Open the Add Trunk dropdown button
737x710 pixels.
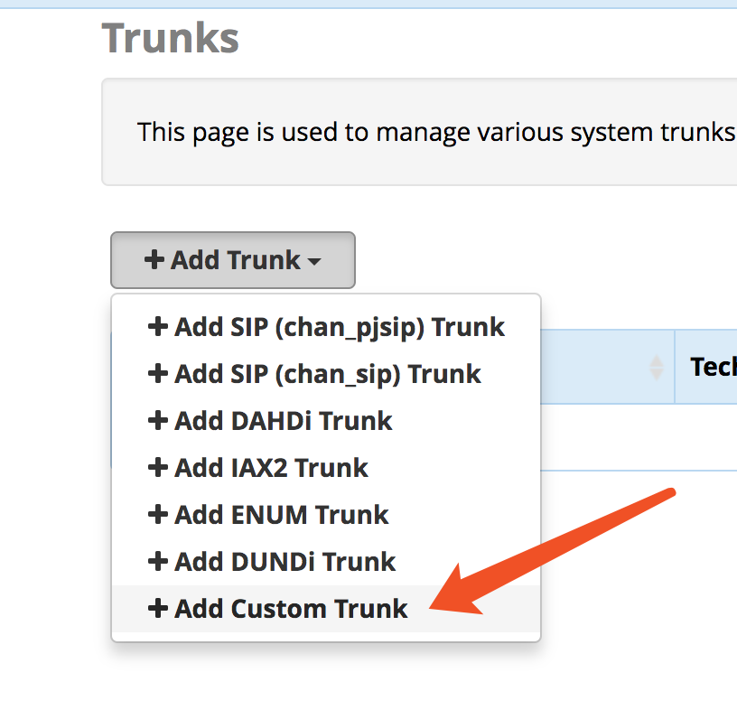pyautogui.click(x=233, y=260)
